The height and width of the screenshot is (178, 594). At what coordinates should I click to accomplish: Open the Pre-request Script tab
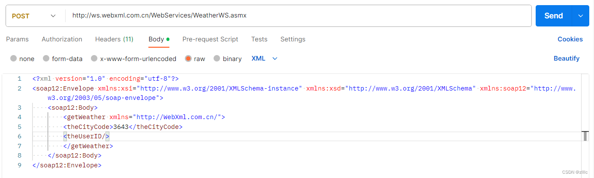(210, 39)
